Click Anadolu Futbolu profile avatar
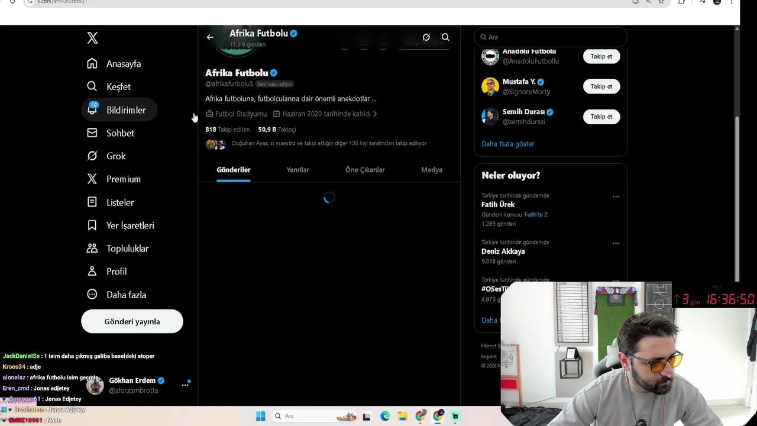Screen dimensions: 757x426 coord(490,56)
